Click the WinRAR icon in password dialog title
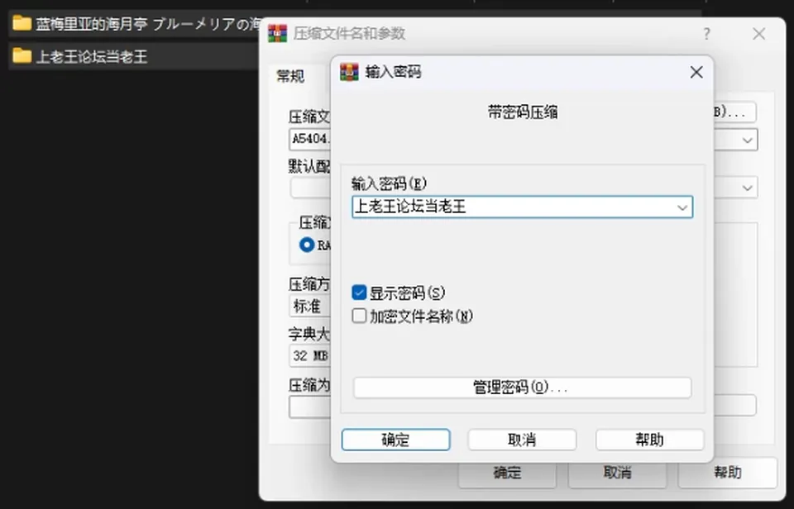The width and height of the screenshot is (794, 509). click(349, 72)
